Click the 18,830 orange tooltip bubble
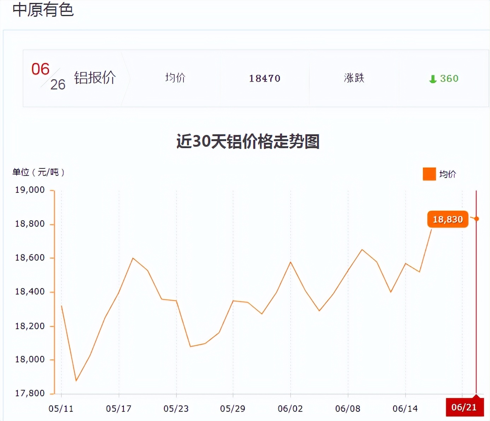 click(x=448, y=219)
